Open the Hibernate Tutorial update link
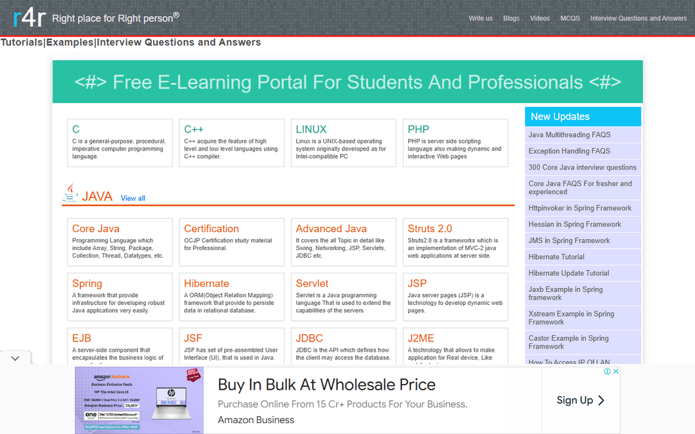The height and width of the screenshot is (434, 695). point(583,257)
